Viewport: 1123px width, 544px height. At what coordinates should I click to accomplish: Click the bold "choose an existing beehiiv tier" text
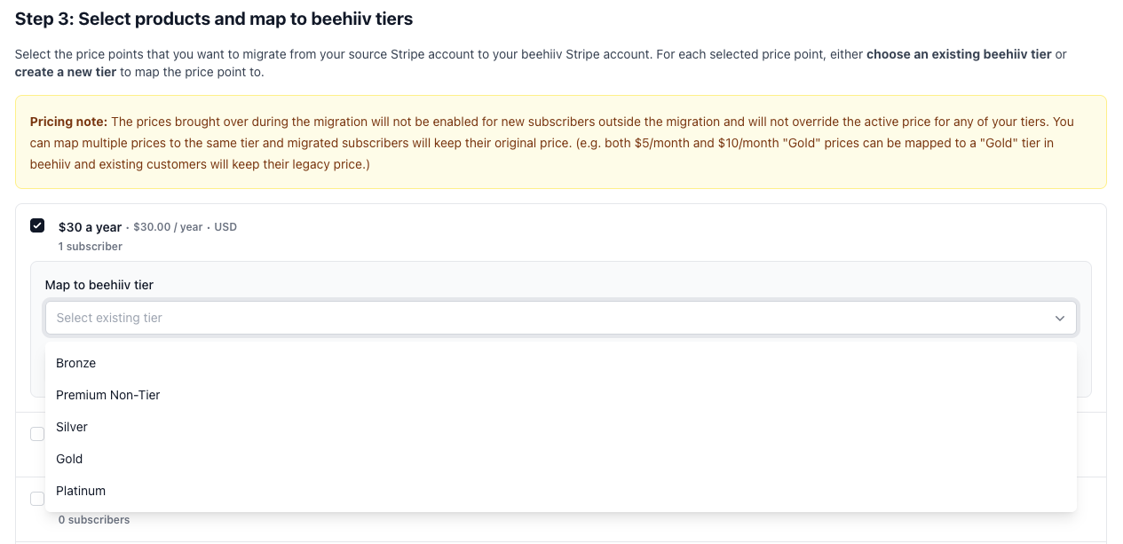959,54
